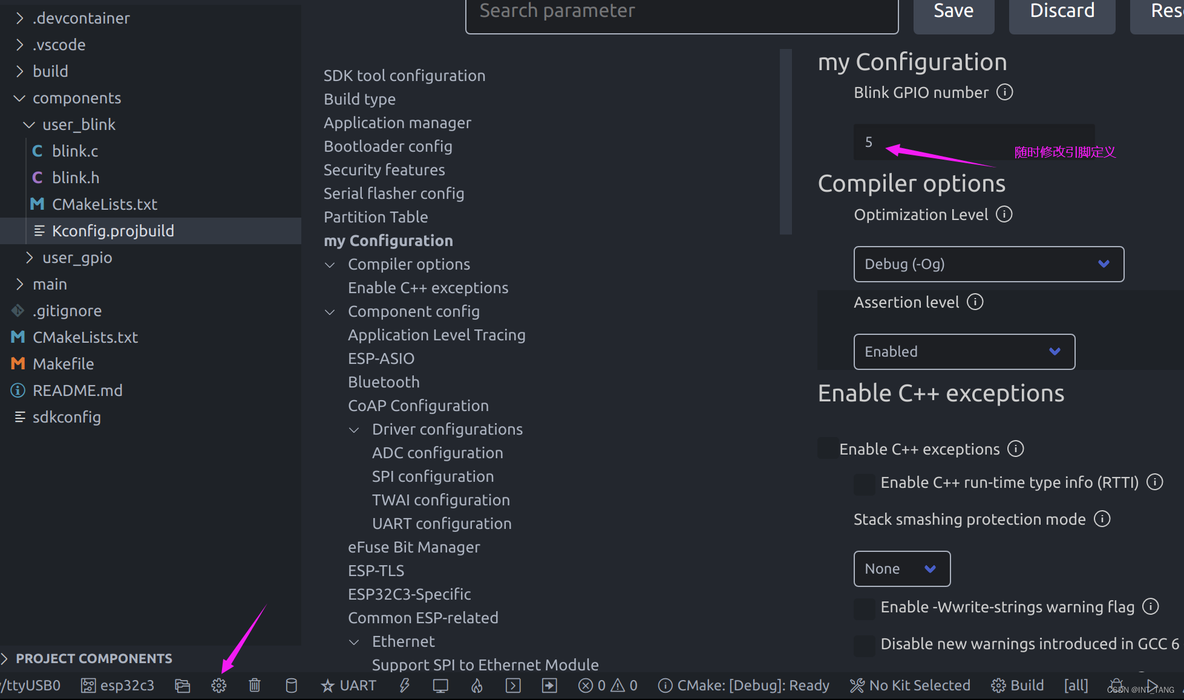The width and height of the screenshot is (1184, 700).
Task: Open the Optimization Level dropdown
Action: pyautogui.click(x=989, y=264)
